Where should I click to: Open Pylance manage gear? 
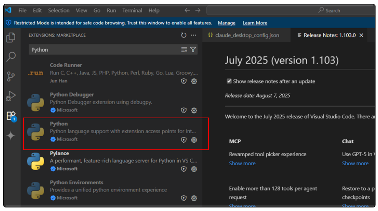tap(194, 169)
